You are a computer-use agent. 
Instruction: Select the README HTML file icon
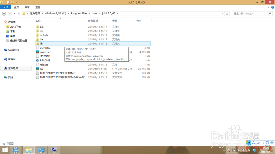(37, 60)
